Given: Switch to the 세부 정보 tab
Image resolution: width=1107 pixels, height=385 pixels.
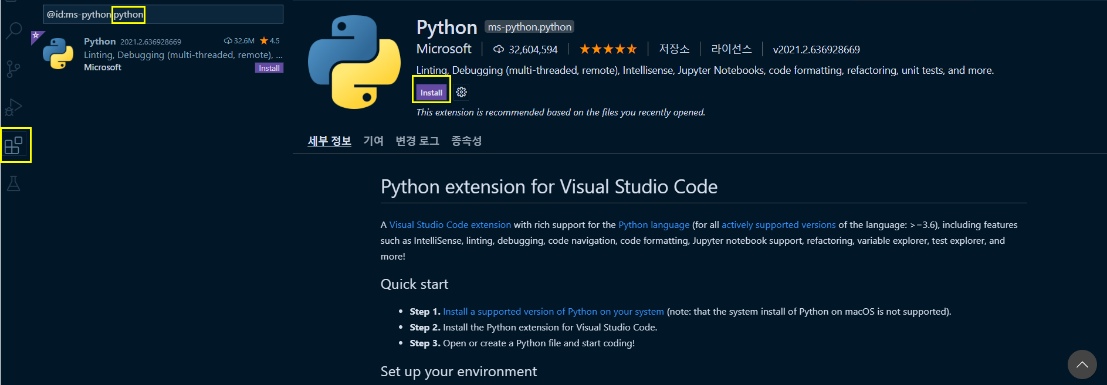Looking at the screenshot, I should (329, 141).
